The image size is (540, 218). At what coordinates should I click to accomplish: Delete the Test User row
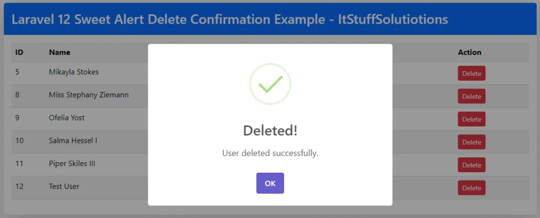(x=471, y=188)
